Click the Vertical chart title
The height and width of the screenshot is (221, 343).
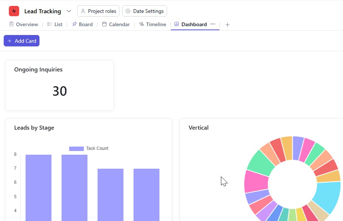pyautogui.click(x=199, y=128)
